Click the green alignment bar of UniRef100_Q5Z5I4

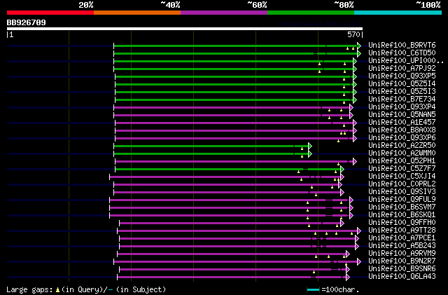tap(234, 84)
